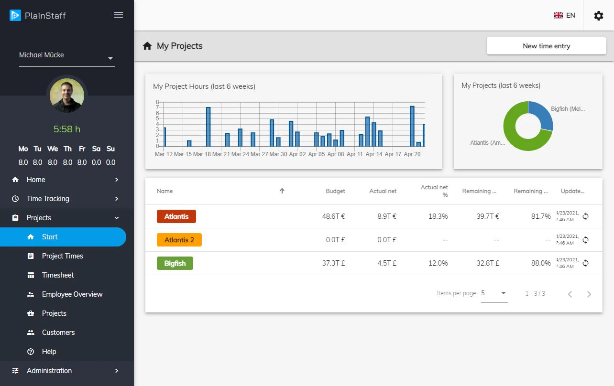
Task: Click the orange Atlantis 2 project tag
Action: (x=179, y=240)
